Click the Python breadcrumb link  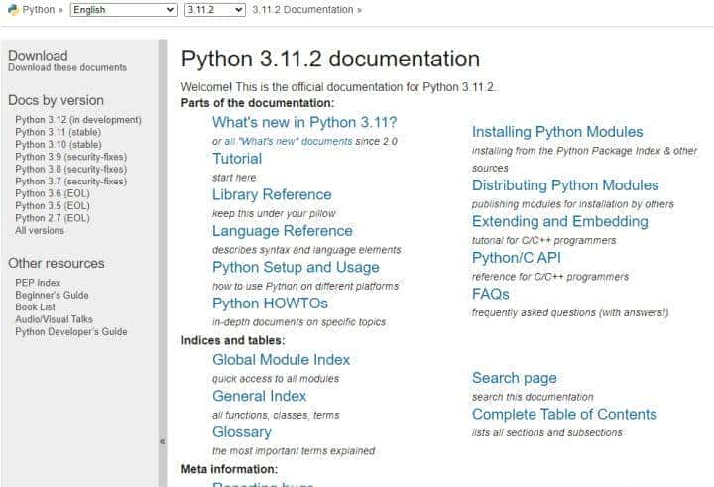click(39, 10)
